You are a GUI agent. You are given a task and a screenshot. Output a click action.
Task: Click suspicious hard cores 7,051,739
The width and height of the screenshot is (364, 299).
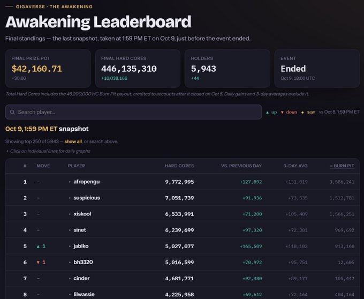[x=179, y=198]
